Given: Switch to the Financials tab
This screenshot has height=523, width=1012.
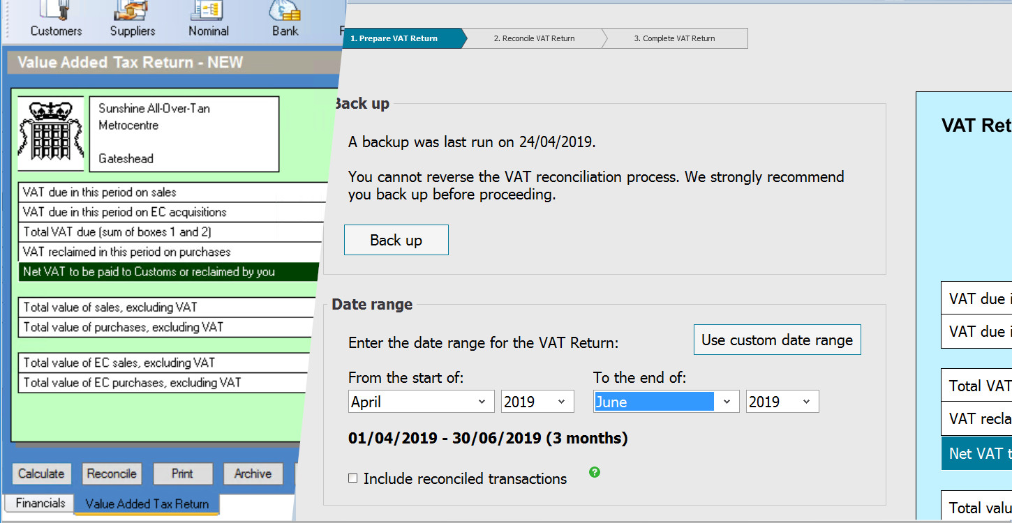Looking at the screenshot, I should (x=40, y=503).
